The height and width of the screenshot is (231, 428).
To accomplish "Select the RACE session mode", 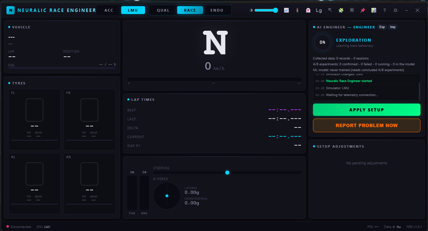I will [x=190, y=10].
